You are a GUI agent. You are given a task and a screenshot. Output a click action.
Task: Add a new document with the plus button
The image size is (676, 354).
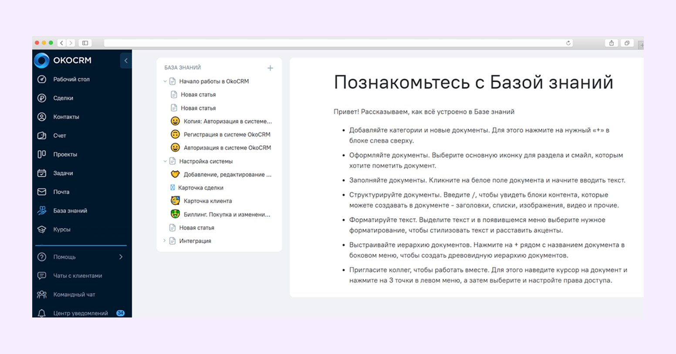click(x=270, y=68)
